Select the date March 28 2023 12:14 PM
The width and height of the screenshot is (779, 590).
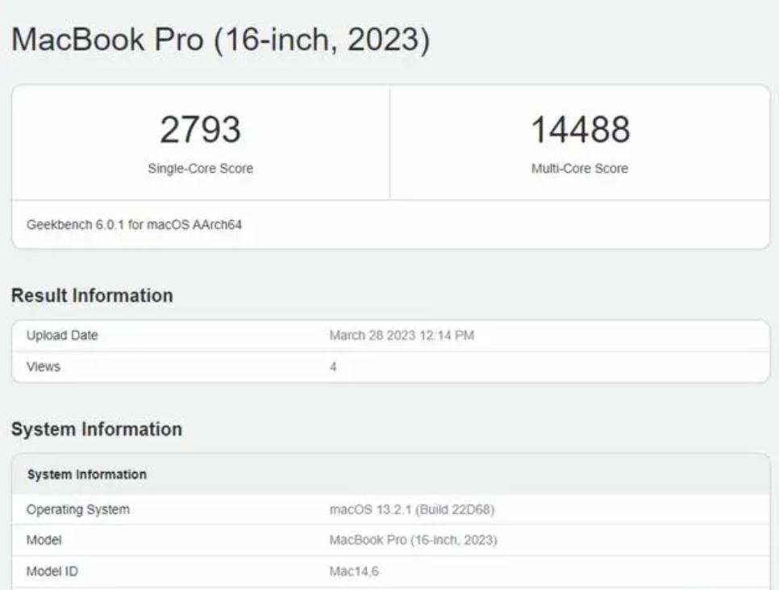402,336
